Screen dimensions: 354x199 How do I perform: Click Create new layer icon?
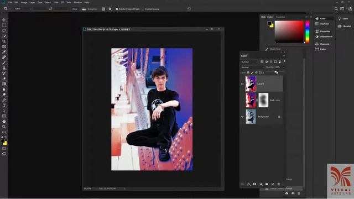coord(273,184)
